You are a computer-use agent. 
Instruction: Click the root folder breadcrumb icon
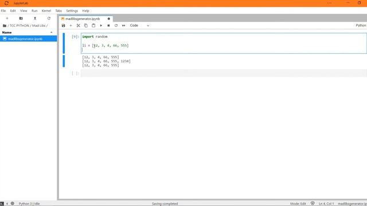[5, 26]
